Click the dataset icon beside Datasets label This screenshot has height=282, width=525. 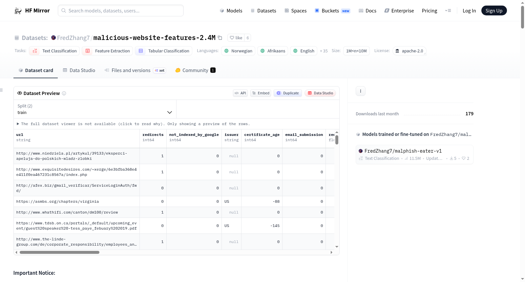17,38
